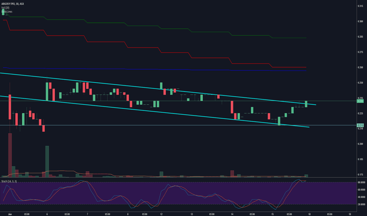The height and width of the screenshot is (216, 367).
Task: Click the 0.215 horizontal line price tag
Action: point(360,125)
